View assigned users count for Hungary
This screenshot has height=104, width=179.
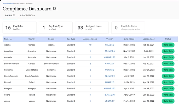pos(90,89)
